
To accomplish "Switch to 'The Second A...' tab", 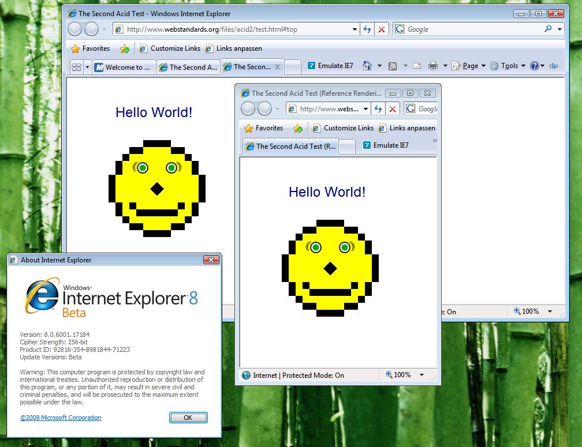I will 188,67.
